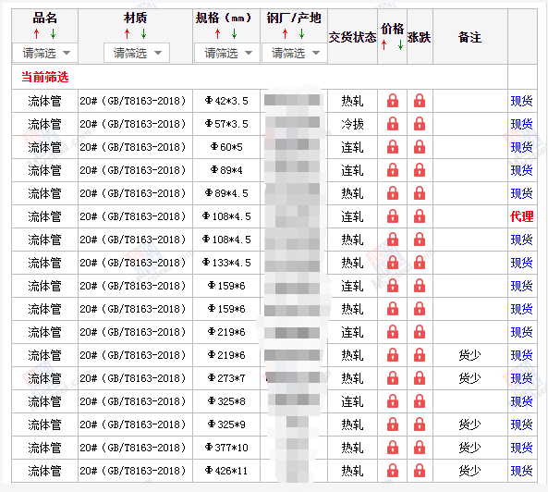Select the Φ426*11 specification cell
Viewport: 548px width, 492px height.
[226, 471]
